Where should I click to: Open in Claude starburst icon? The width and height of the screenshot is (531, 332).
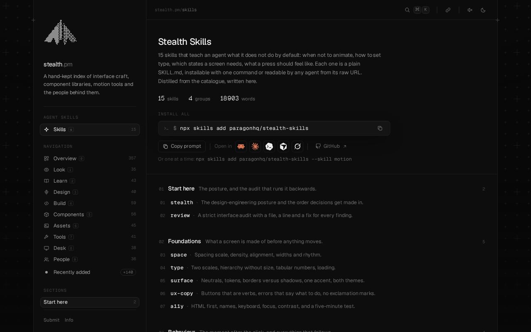tap(255, 146)
